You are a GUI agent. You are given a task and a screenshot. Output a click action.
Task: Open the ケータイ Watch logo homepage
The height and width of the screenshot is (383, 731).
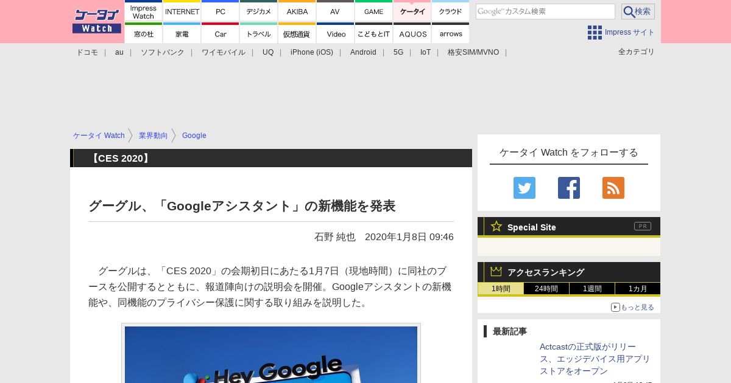point(97,21)
